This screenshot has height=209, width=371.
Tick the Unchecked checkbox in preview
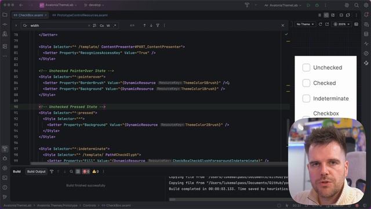point(306,67)
